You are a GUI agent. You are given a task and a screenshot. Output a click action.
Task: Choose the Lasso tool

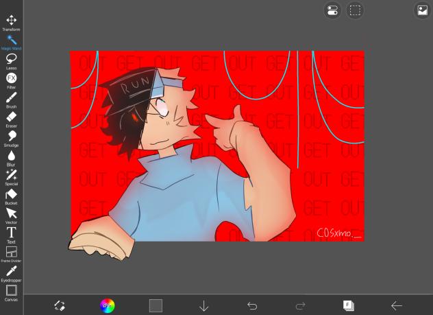(x=12, y=62)
